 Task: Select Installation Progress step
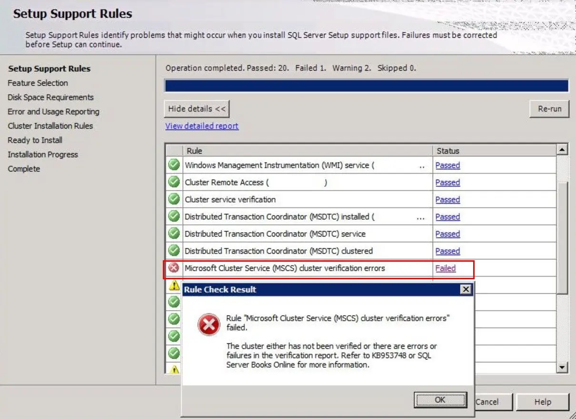(42, 154)
